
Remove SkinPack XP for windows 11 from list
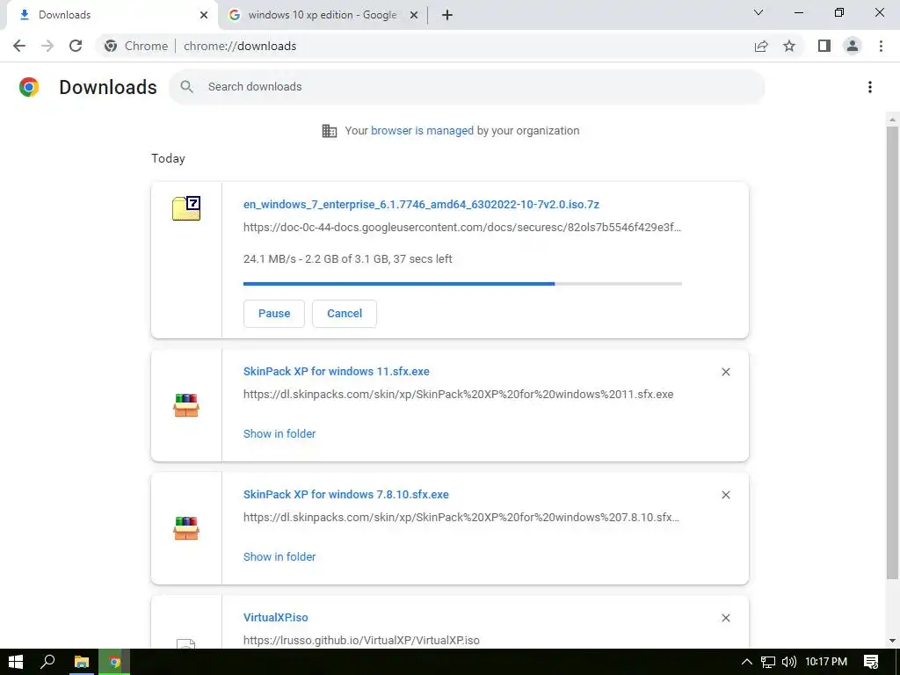pyautogui.click(x=725, y=372)
